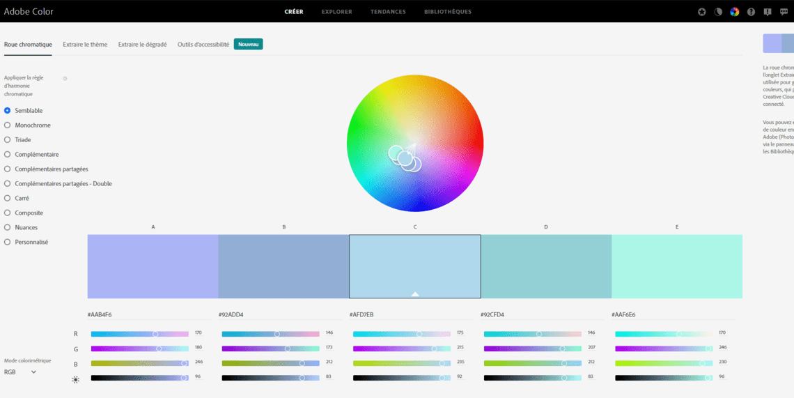Select the Personnalisé harmony rule

coord(26,243)
